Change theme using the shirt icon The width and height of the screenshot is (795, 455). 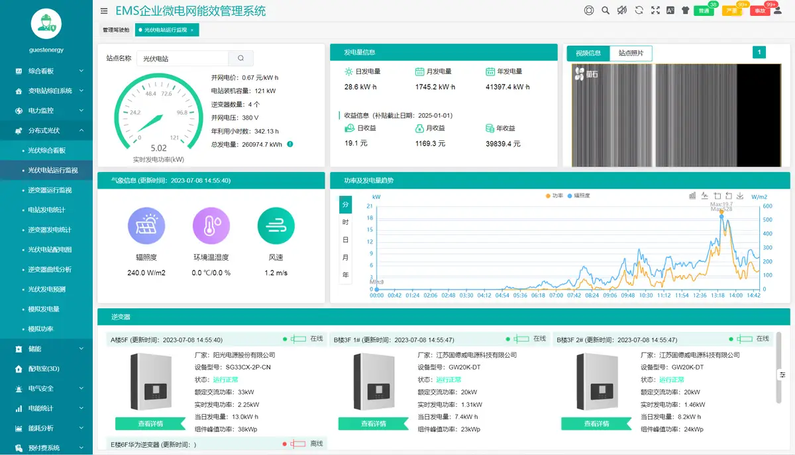click(x=685, y=10)
